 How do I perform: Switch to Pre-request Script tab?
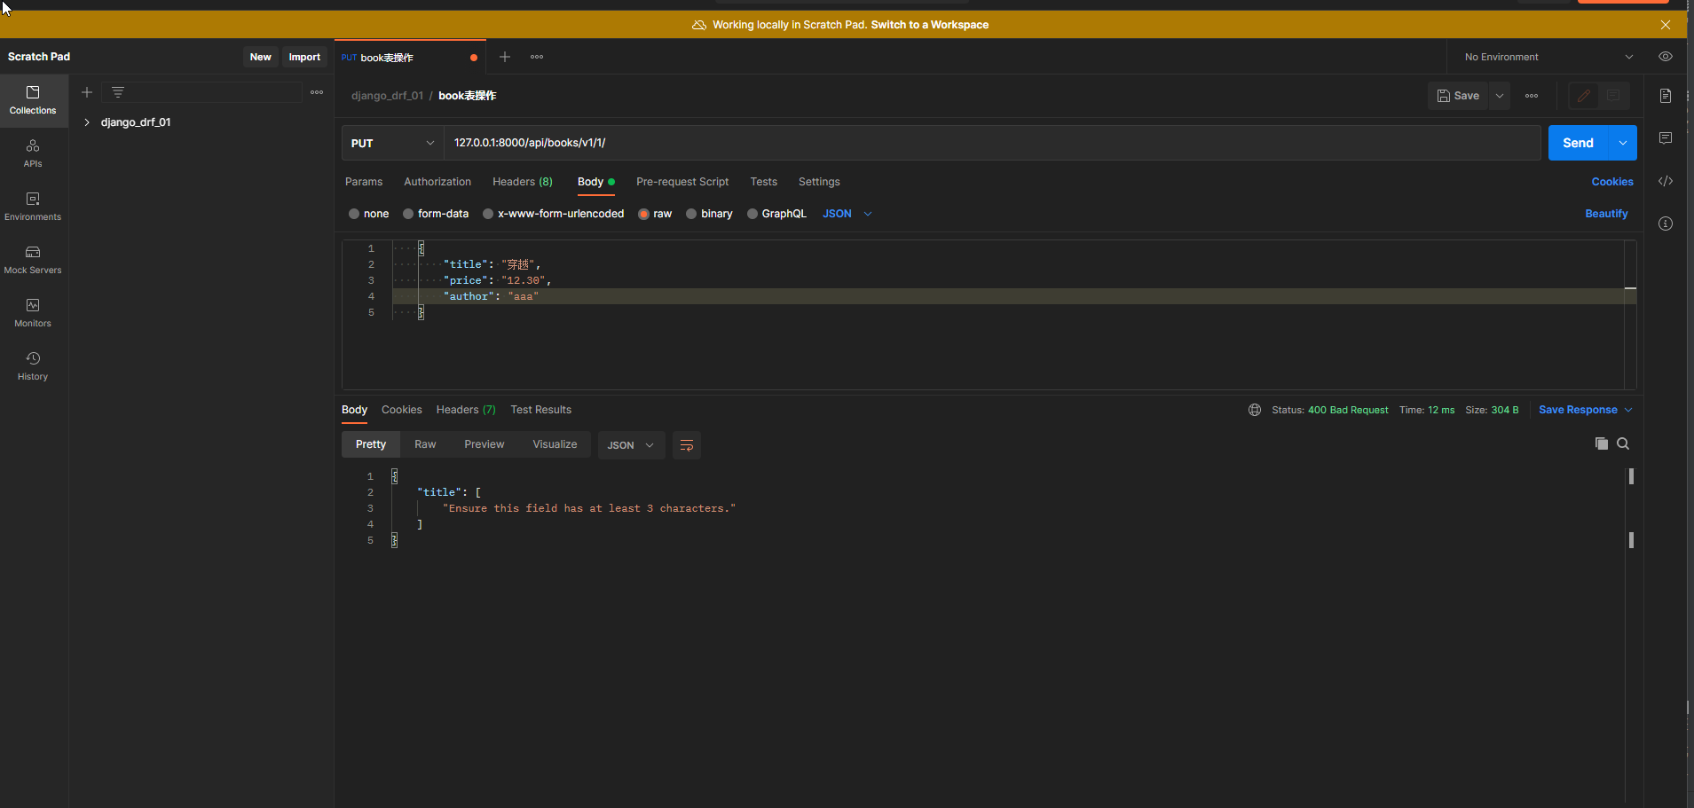pyautogui.click(x=682, y=182)
